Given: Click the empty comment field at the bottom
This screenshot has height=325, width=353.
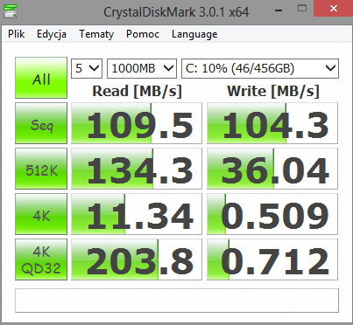Looking at the screenshot, I should pos(177,301).
